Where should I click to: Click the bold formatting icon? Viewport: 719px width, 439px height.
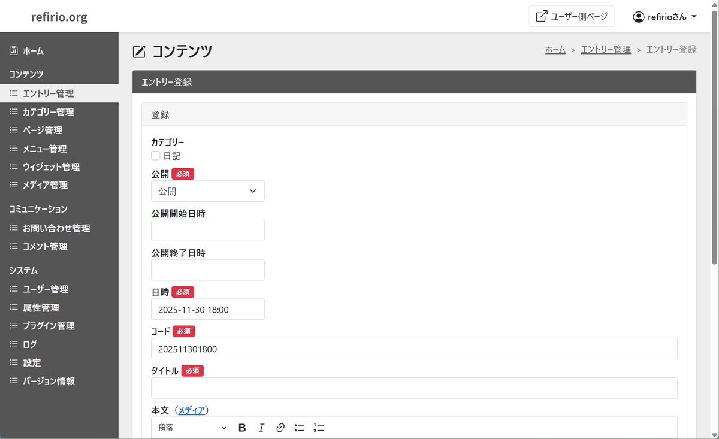242,428
